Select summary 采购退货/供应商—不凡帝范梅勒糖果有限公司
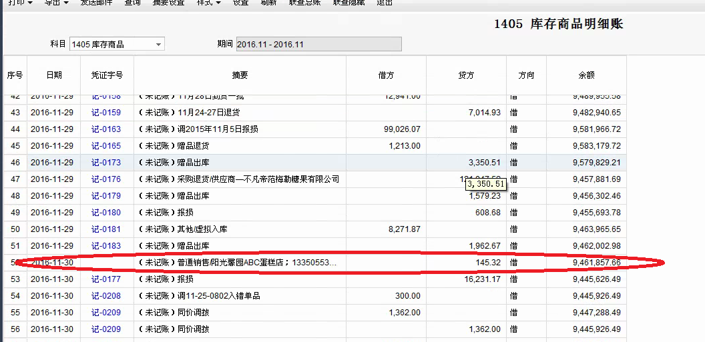The height and width of the screenshot is (342, 705). pyautogui.click(x=258, y=179)
